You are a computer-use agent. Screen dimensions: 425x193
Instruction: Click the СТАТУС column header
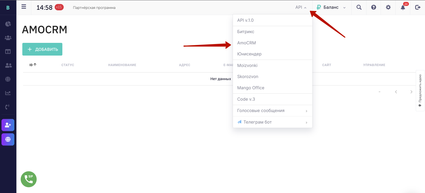tap(68, 65)
